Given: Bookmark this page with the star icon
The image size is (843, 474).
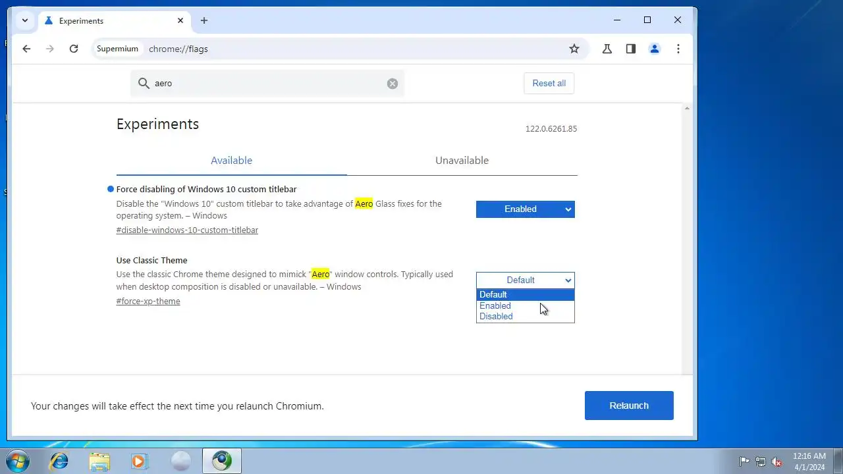Looking at the screenshot, I should tap(574, 49).
